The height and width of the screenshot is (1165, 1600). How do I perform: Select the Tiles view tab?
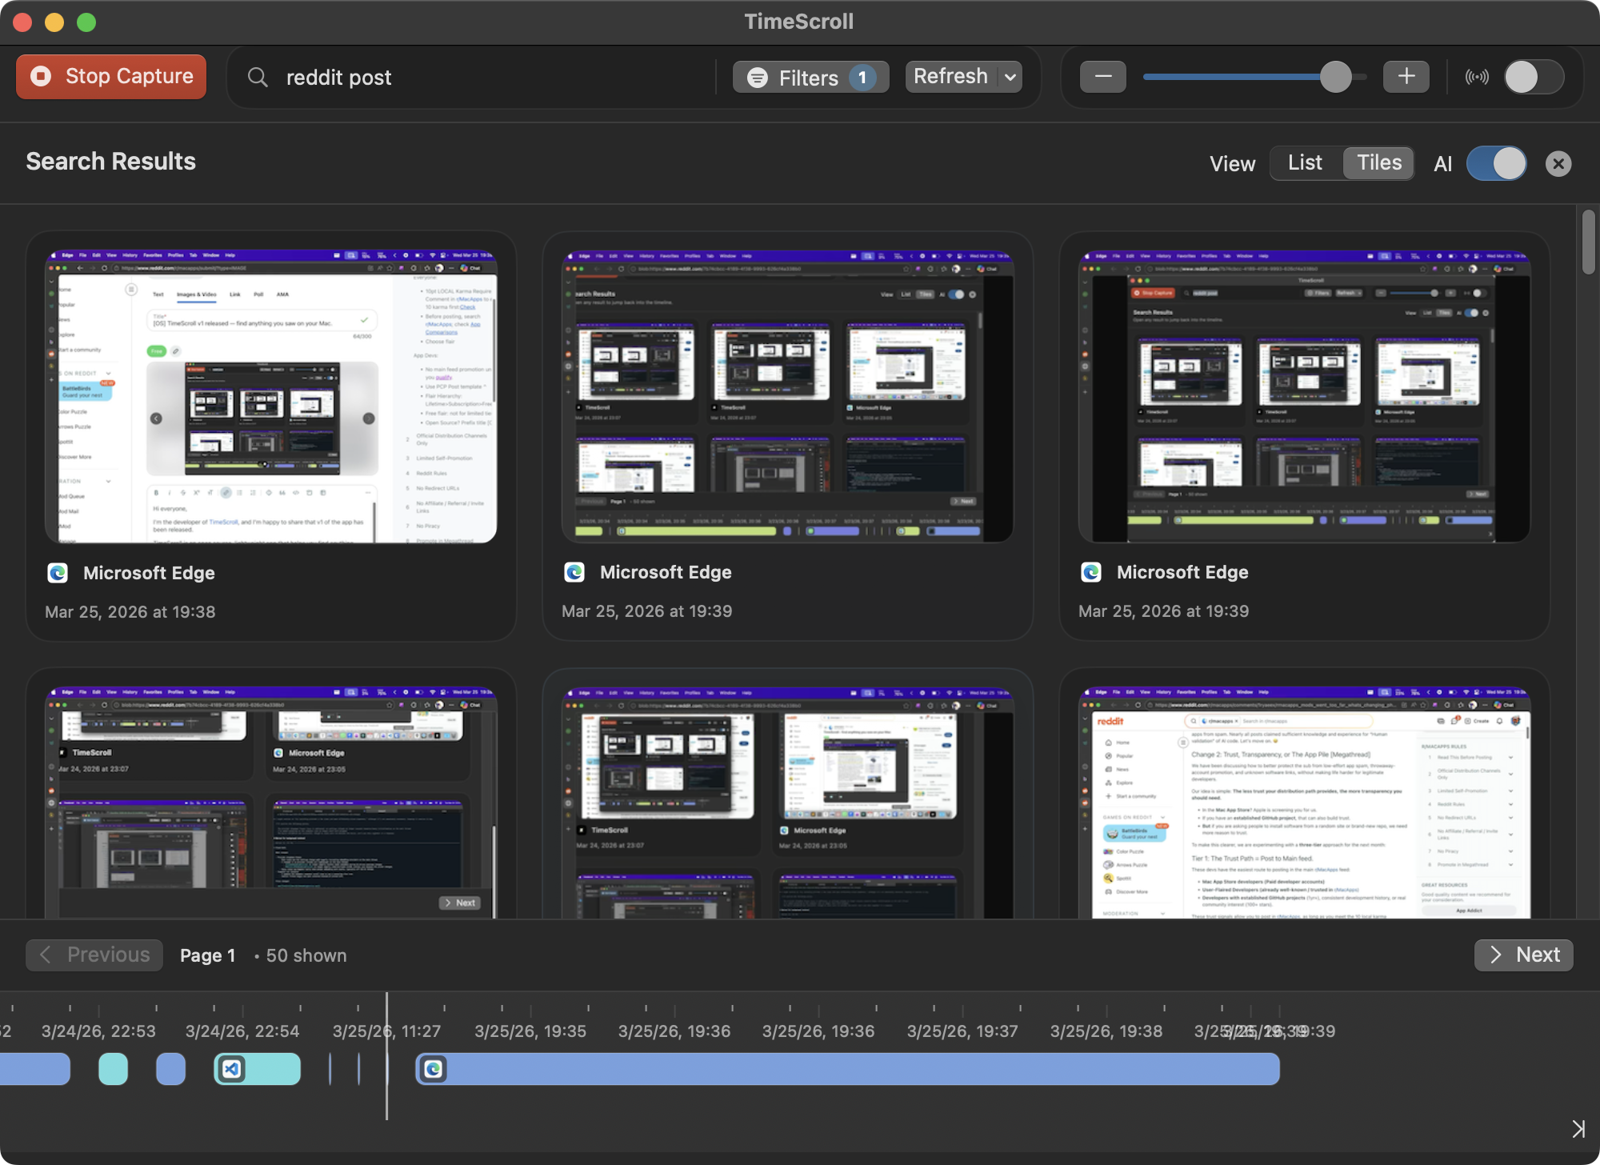1378,162
